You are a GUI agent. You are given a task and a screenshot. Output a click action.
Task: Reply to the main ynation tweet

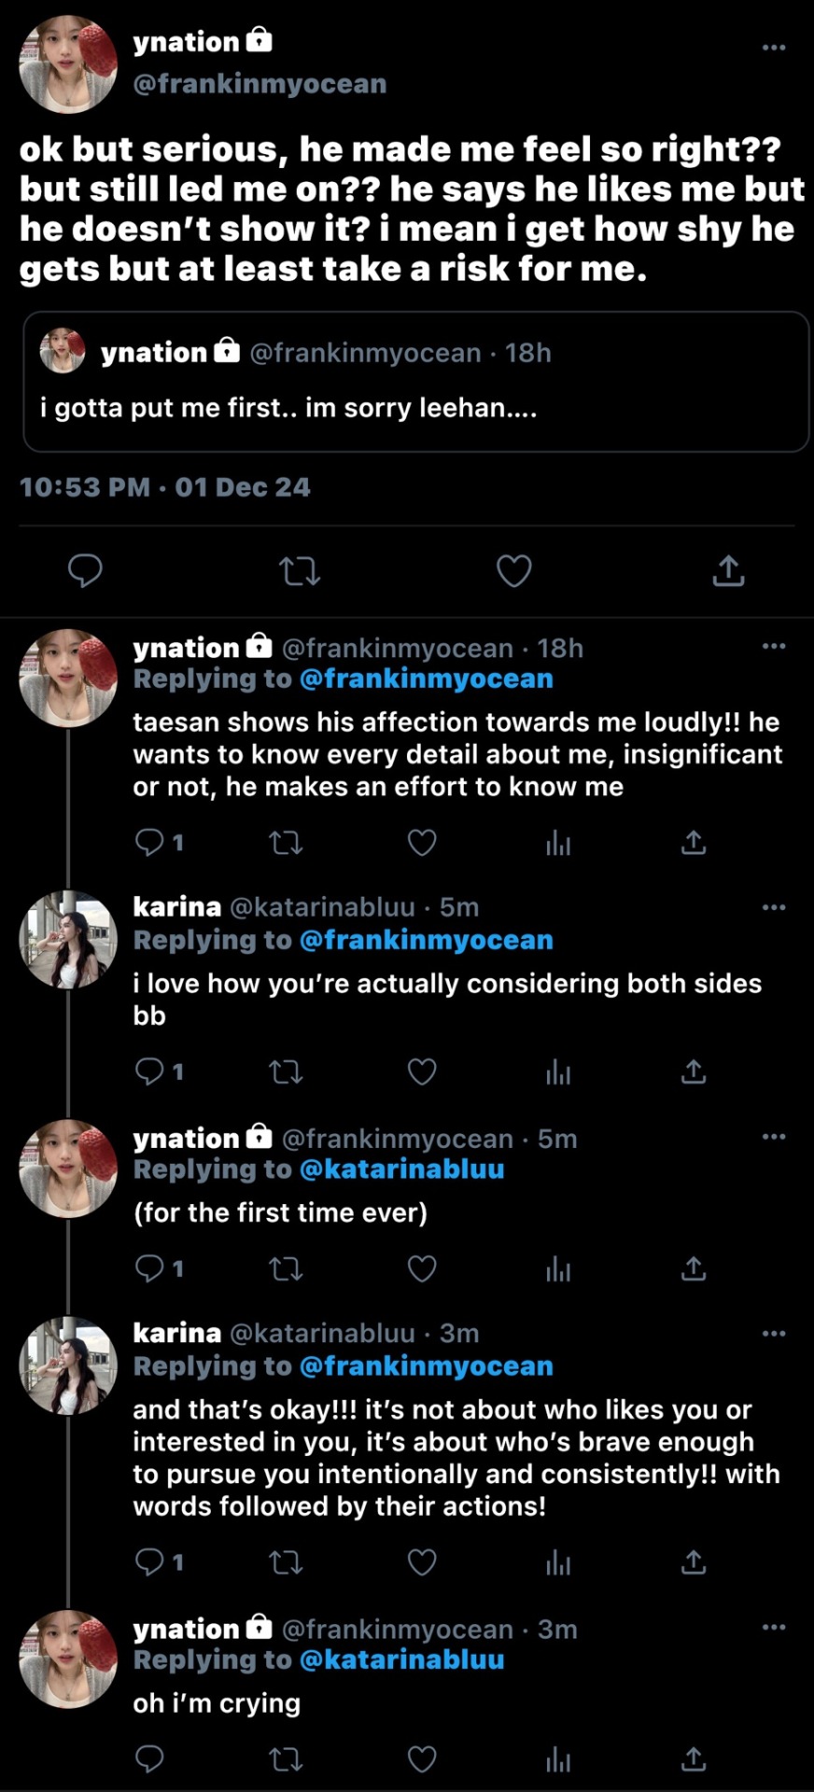(85, 570)
